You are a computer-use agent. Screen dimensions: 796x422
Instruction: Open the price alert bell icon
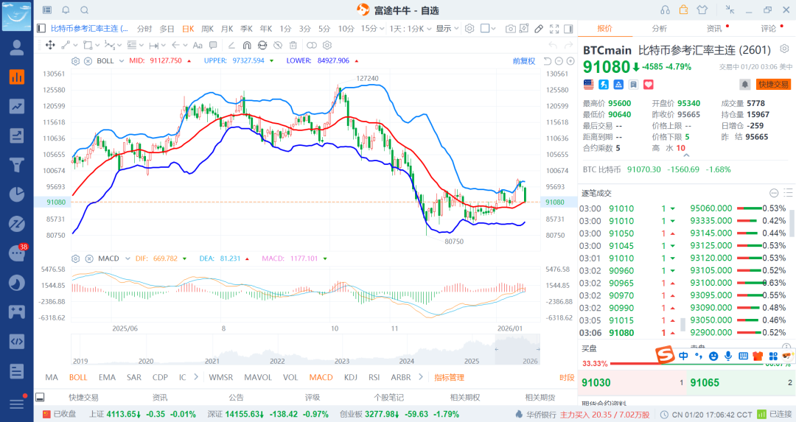click(745, 85)
